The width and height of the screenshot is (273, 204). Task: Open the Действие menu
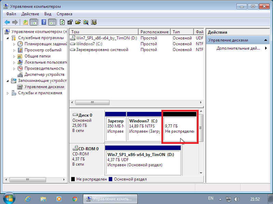30,14
